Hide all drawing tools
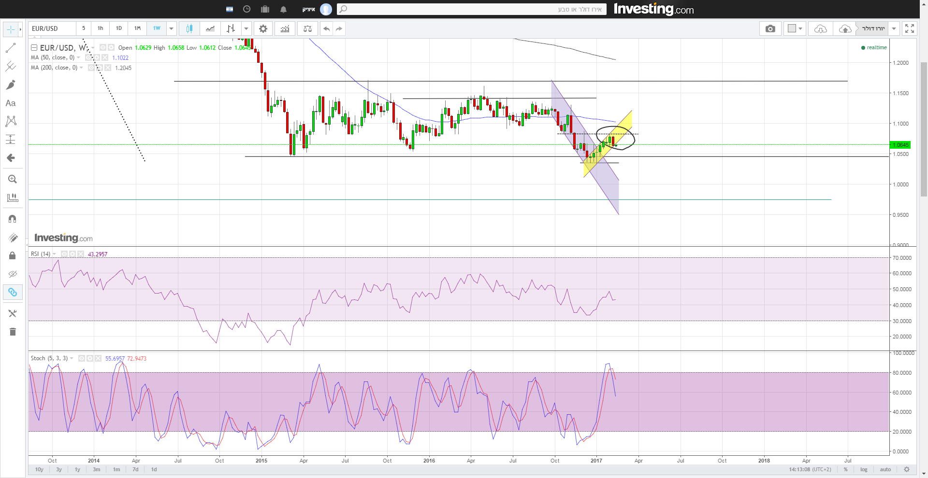 13,274
